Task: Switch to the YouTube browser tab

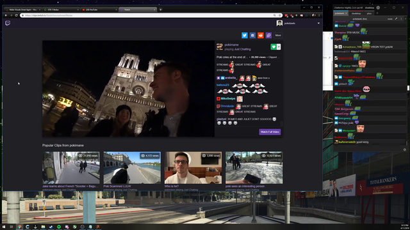Action: click(99, 10)
